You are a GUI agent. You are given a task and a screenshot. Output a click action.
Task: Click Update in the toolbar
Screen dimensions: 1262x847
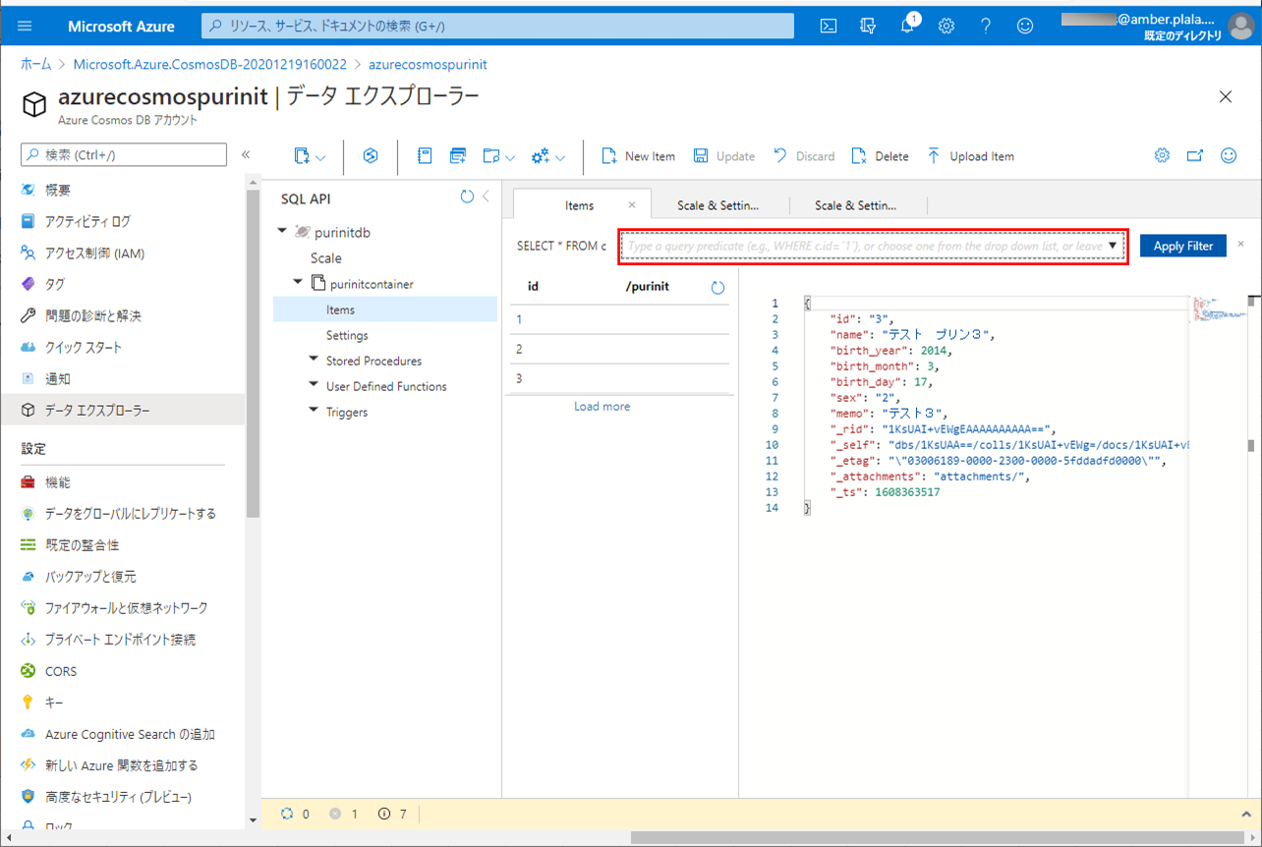click(724, 156)
